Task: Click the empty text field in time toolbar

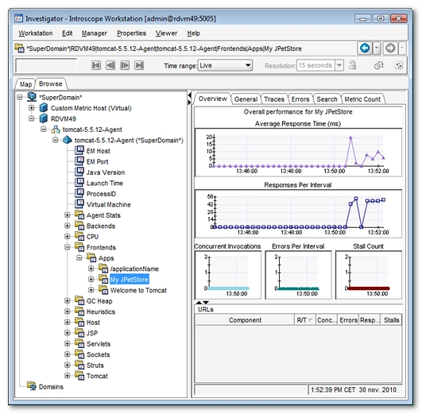Action: coord(46,65)
